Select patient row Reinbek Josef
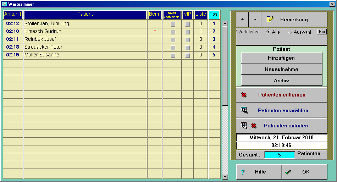Image resolution: width=337 pixels, height=182 pixels. (x=85, y=39)
